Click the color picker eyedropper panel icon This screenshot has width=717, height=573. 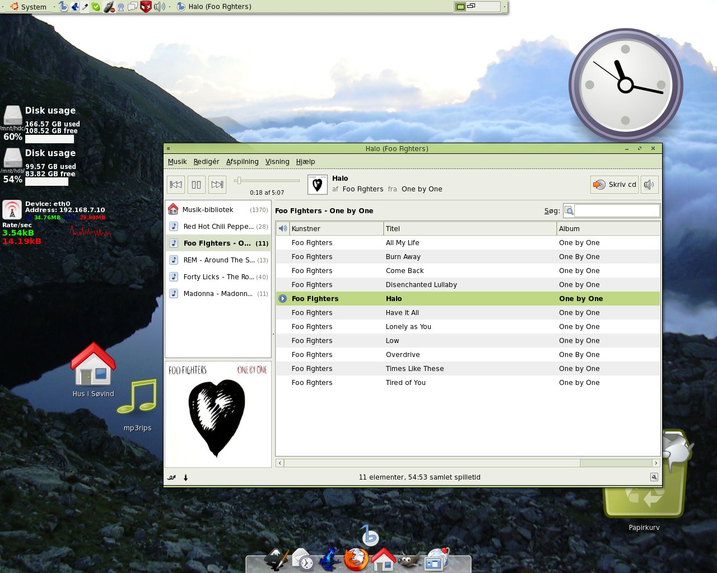coord(85,7)
